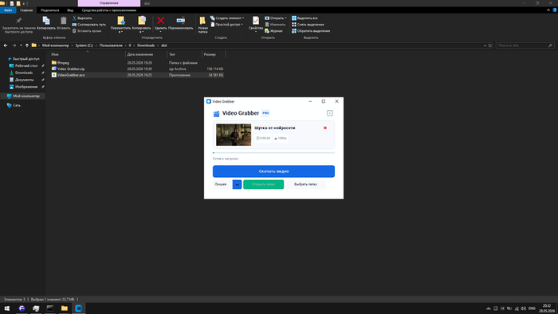Screen dimensions: 558x314
Task: Click the red remove-video icon in Video Grabber
Action: tap(325, 128)
